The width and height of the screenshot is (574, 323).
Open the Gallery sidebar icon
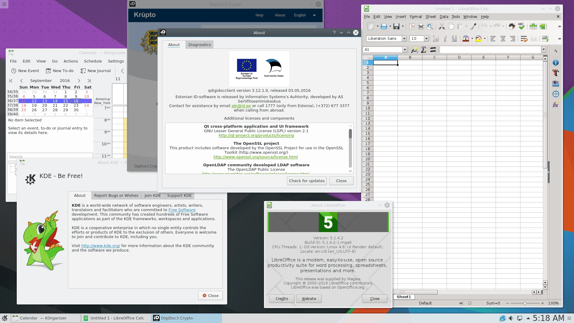(x=555, y=83)
